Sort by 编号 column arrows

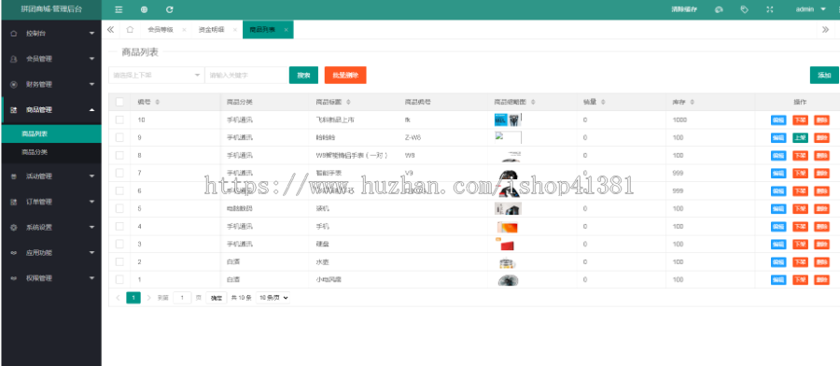click(x=157, y=102)
